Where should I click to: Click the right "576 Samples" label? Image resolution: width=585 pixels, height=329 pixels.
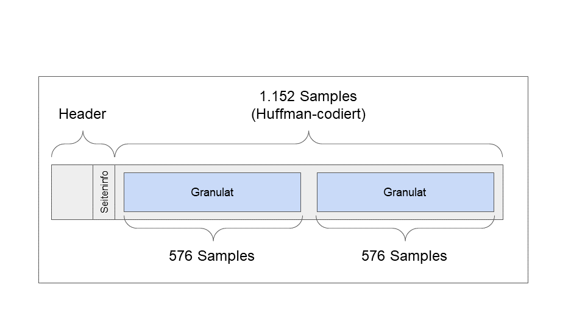tap(404, 256)
